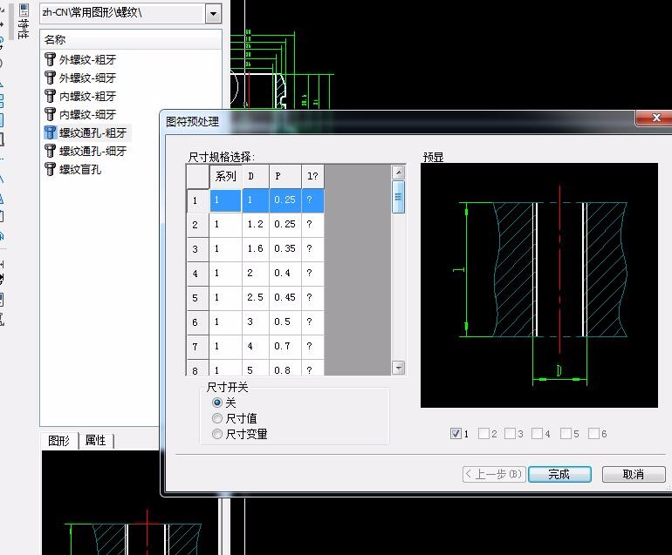Screen dimensions: 672x555
Task: Click D cell with value 2.5
Action: [256, 298]
